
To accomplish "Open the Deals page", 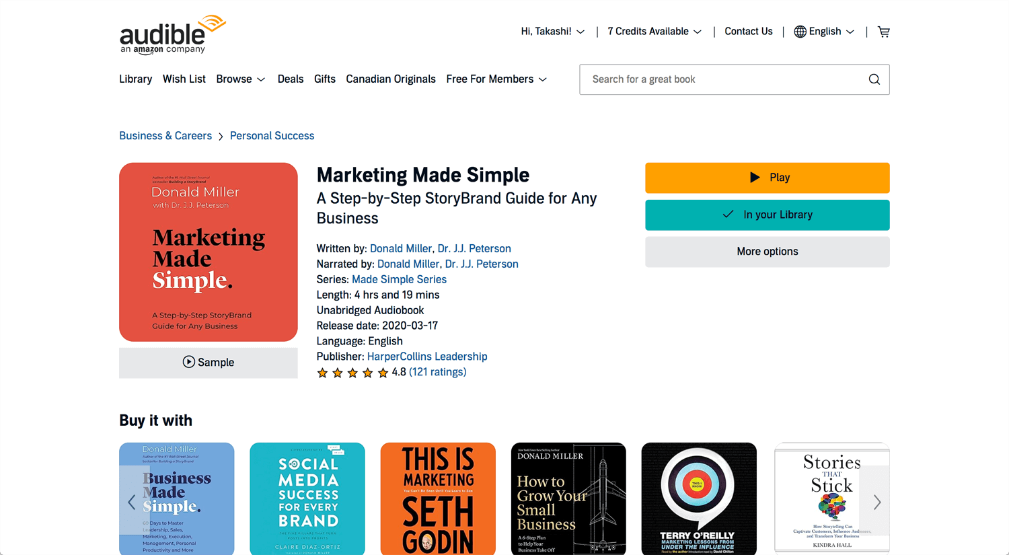I will pyautogui.click(x=291, y=79).
